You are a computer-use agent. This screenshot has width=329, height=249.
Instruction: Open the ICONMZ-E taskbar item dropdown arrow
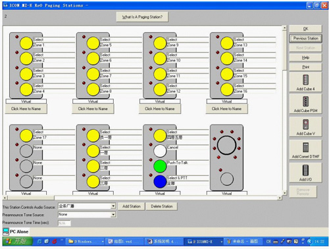click(222, 242)
